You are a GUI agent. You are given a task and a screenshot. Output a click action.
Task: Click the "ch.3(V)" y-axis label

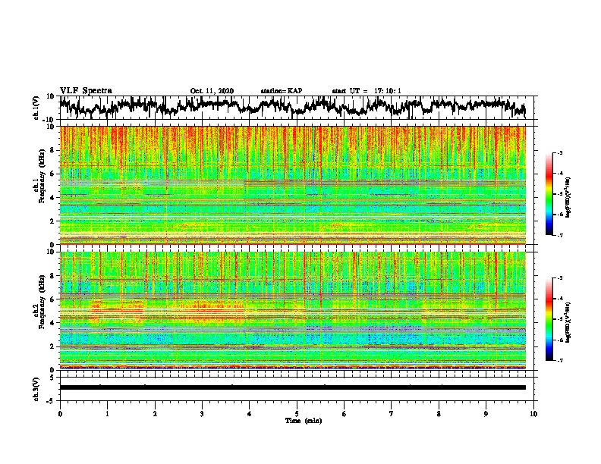[x=37, y=389]
